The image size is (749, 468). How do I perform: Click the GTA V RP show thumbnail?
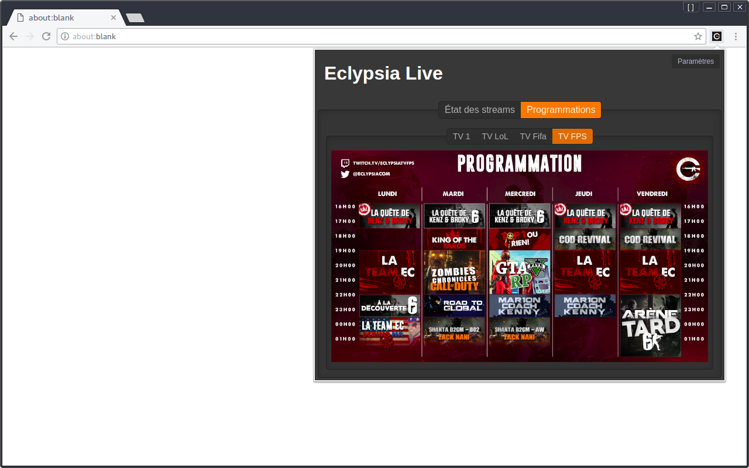pos(520,273)
